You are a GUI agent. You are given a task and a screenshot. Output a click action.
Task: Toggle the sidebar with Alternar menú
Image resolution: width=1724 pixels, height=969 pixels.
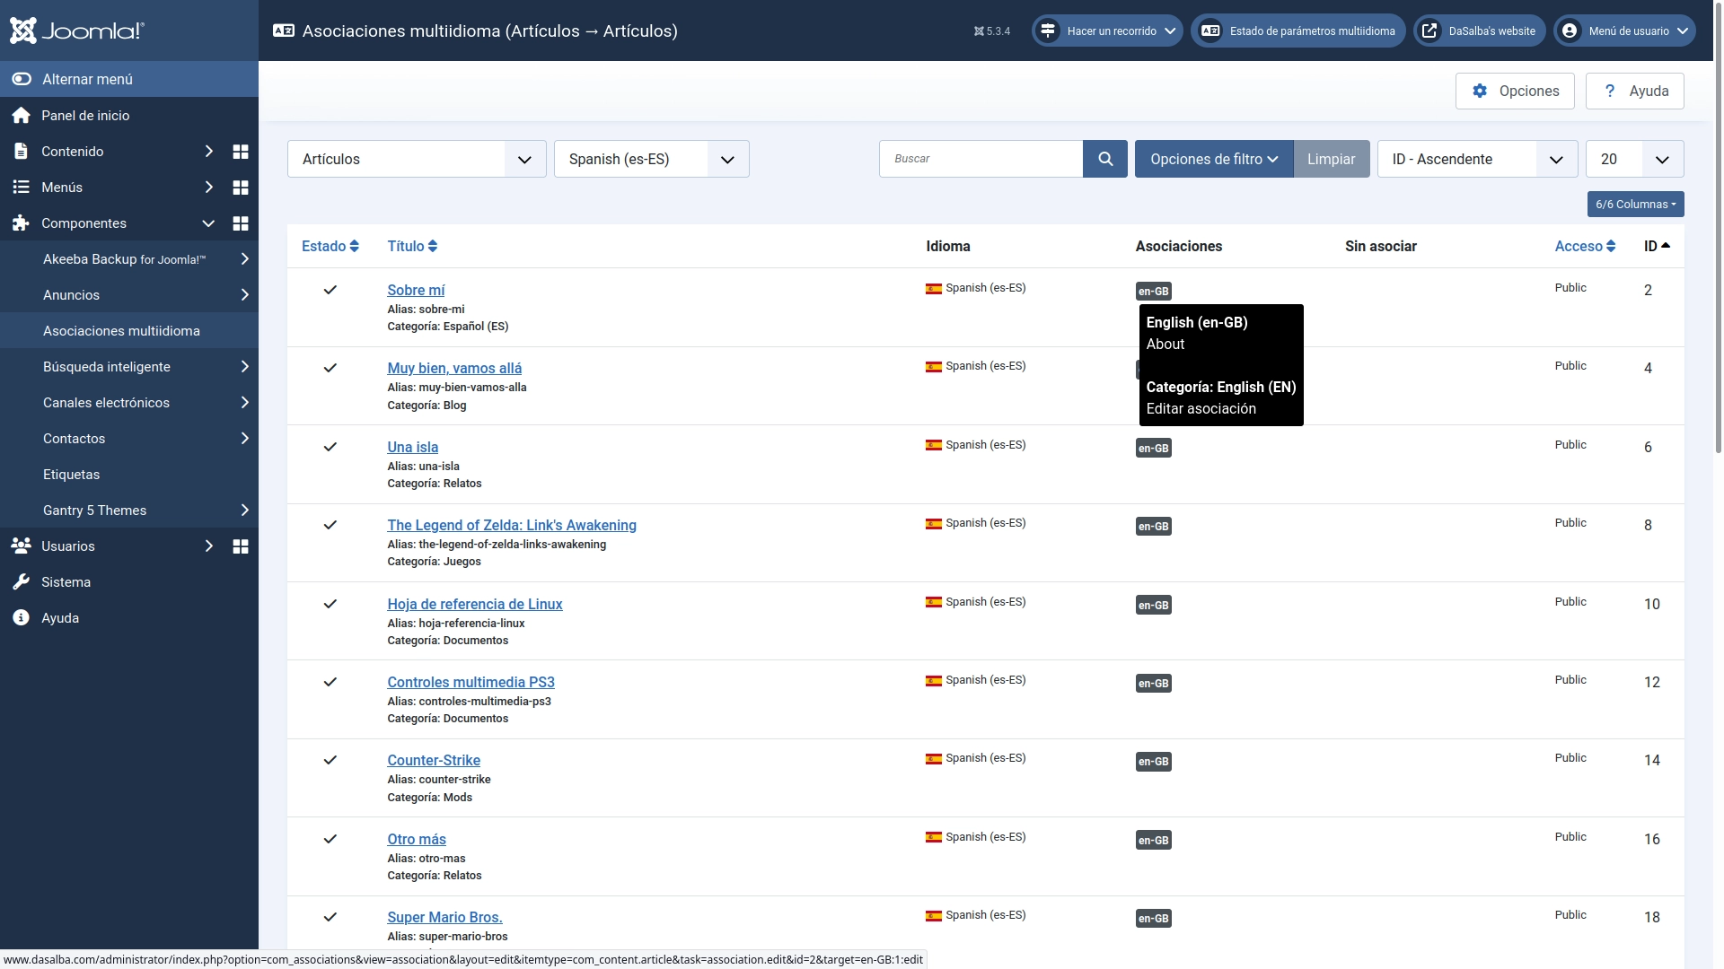click(87, 79)
